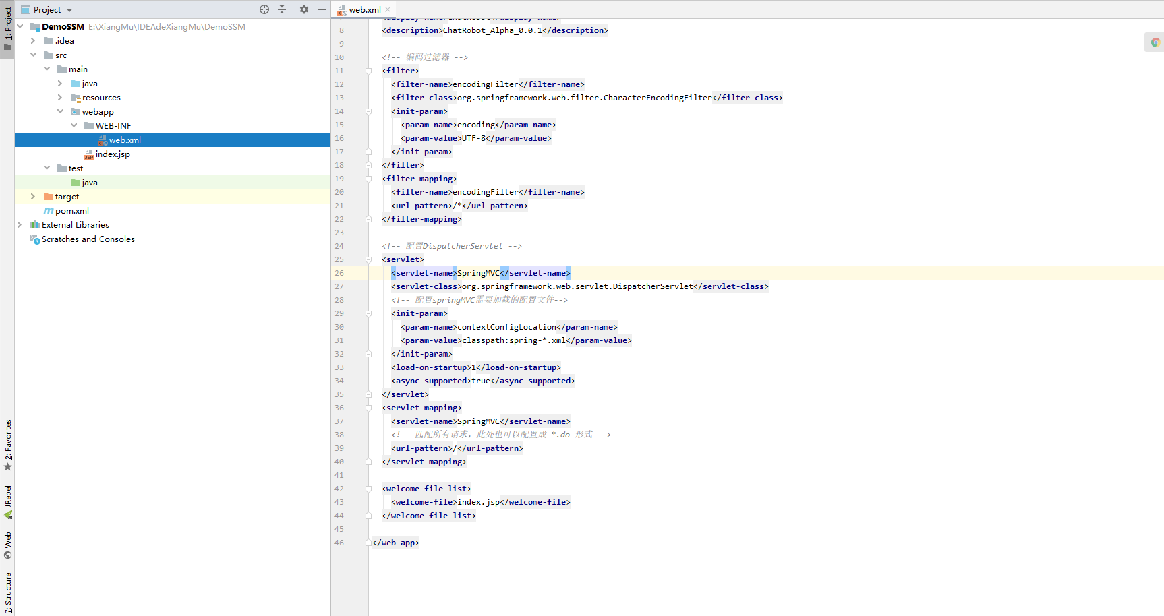
Task: Toggle code fold at servlet tag line
Action: 368,259
